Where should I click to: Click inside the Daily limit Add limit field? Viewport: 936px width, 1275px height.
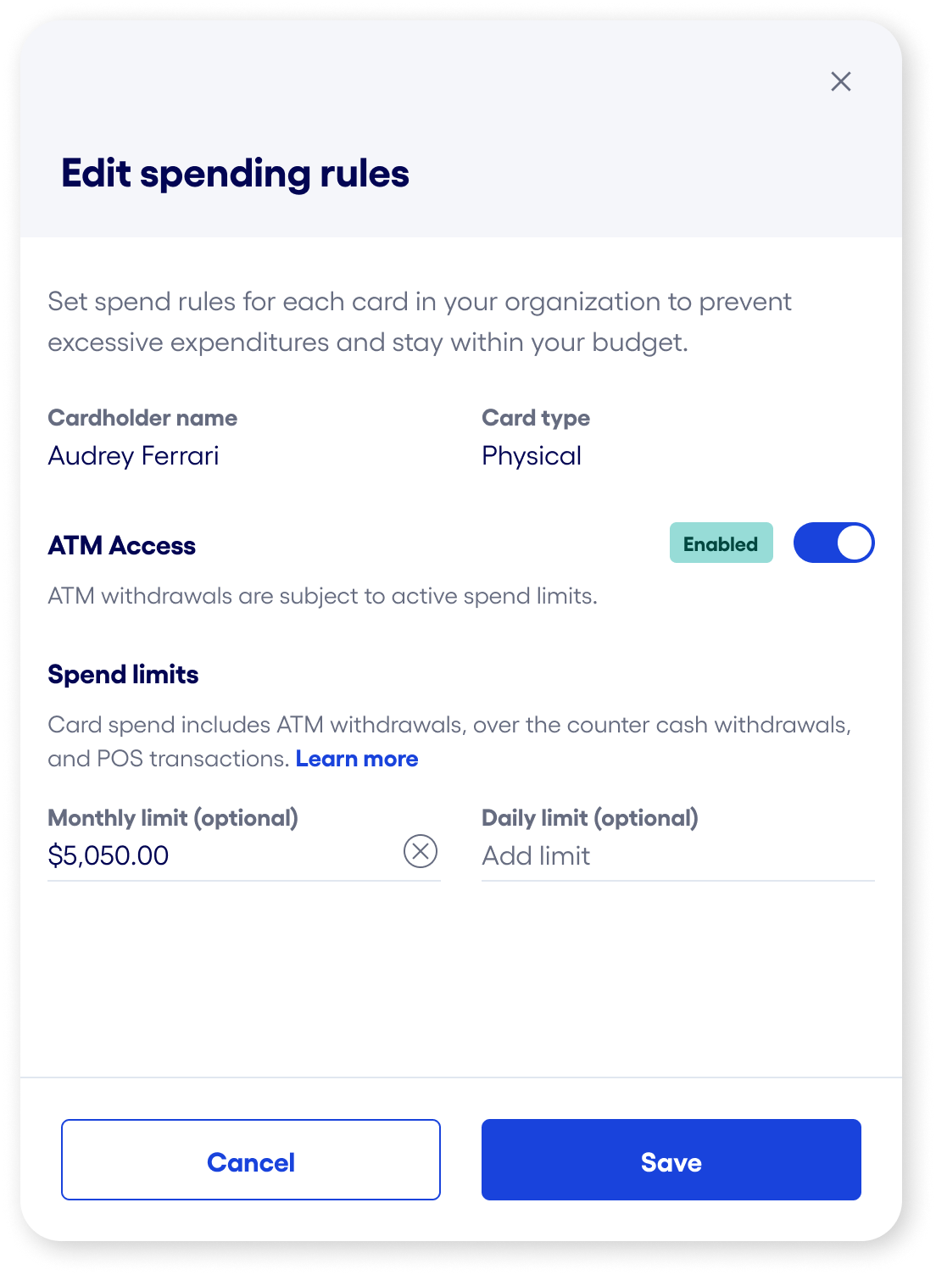[593, 855]
